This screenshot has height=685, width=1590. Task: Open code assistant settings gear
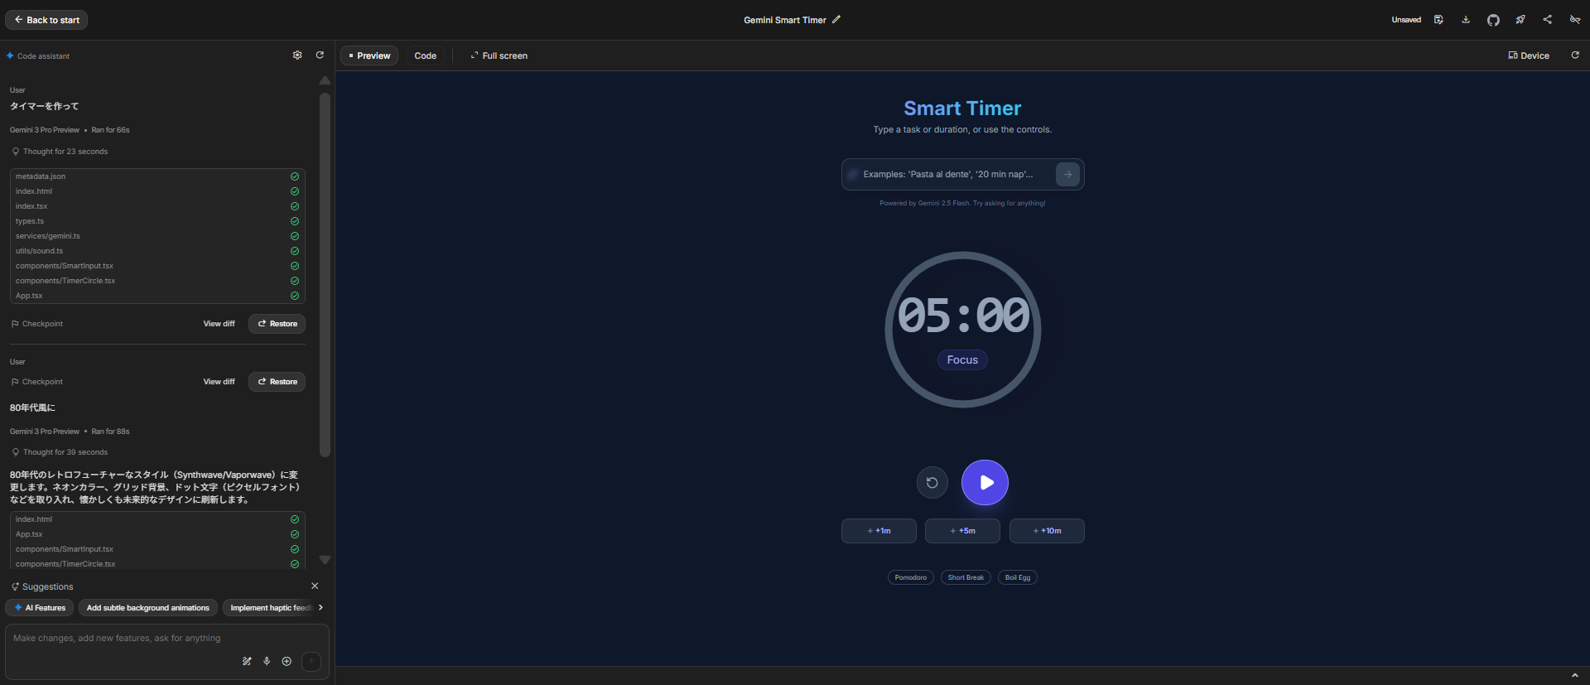[297, 55]
